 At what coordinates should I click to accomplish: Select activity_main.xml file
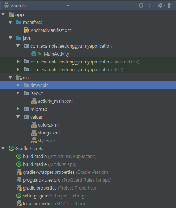[x=55, y=101]
